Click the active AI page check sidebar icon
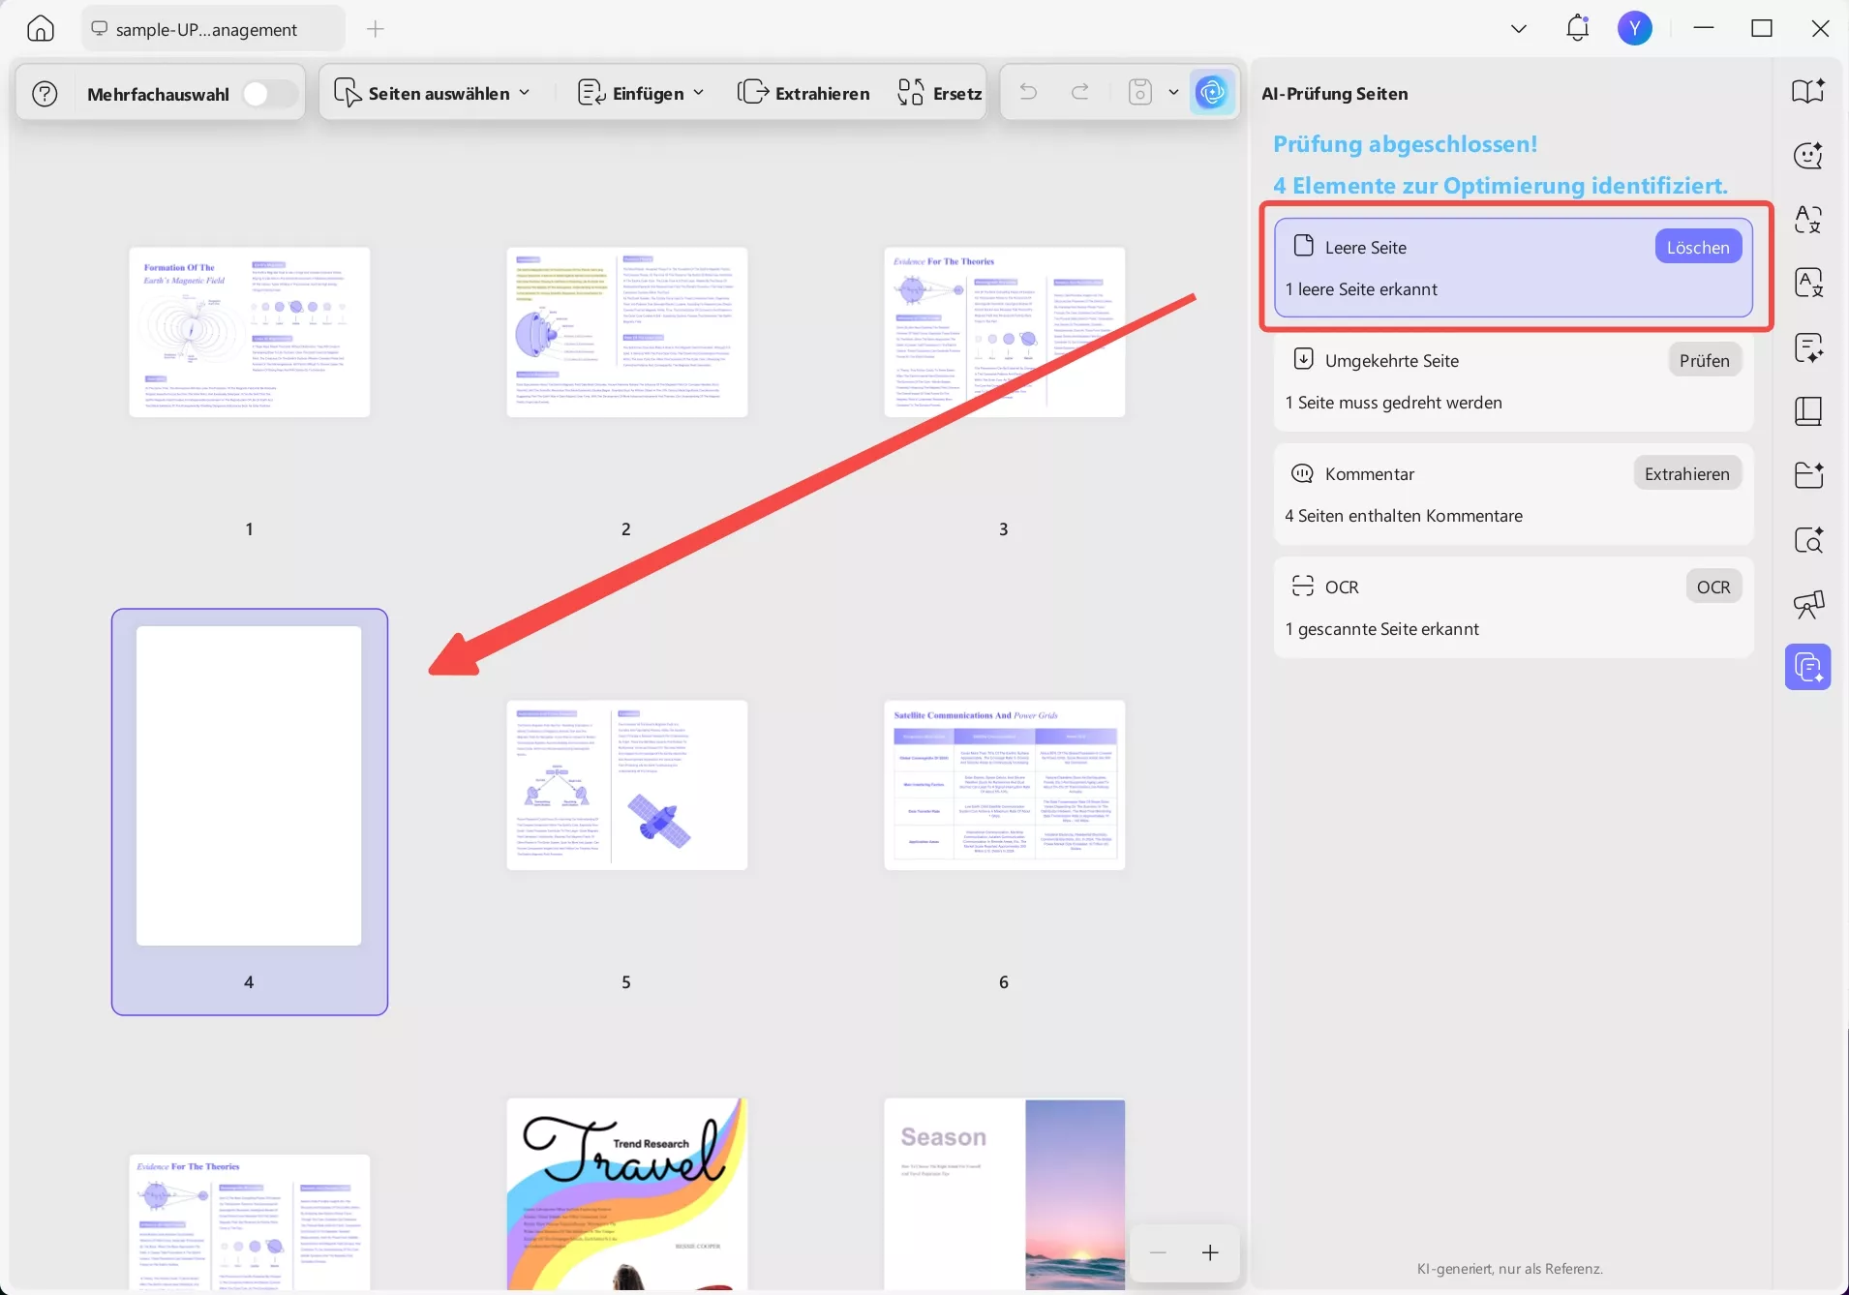The width and height of the screenshot is (1849, 1295). (x=1808, y=667)
